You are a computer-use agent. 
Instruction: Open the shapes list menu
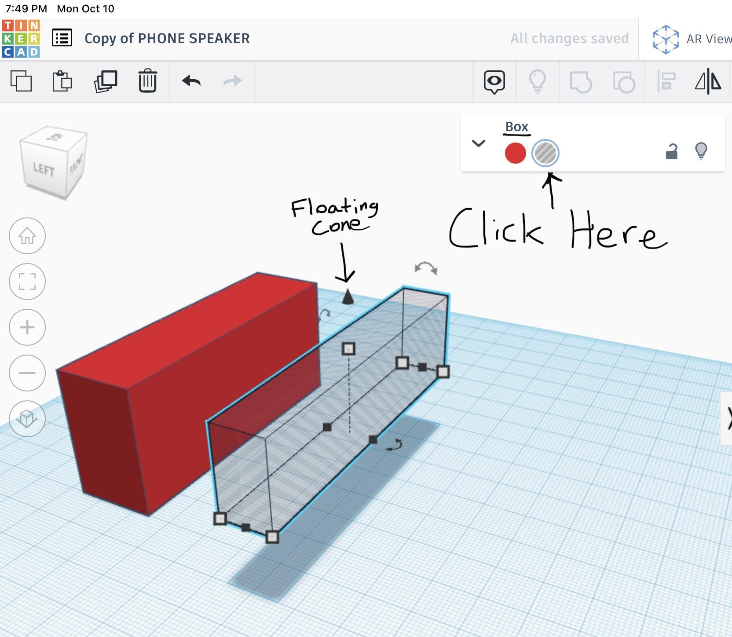62,38
